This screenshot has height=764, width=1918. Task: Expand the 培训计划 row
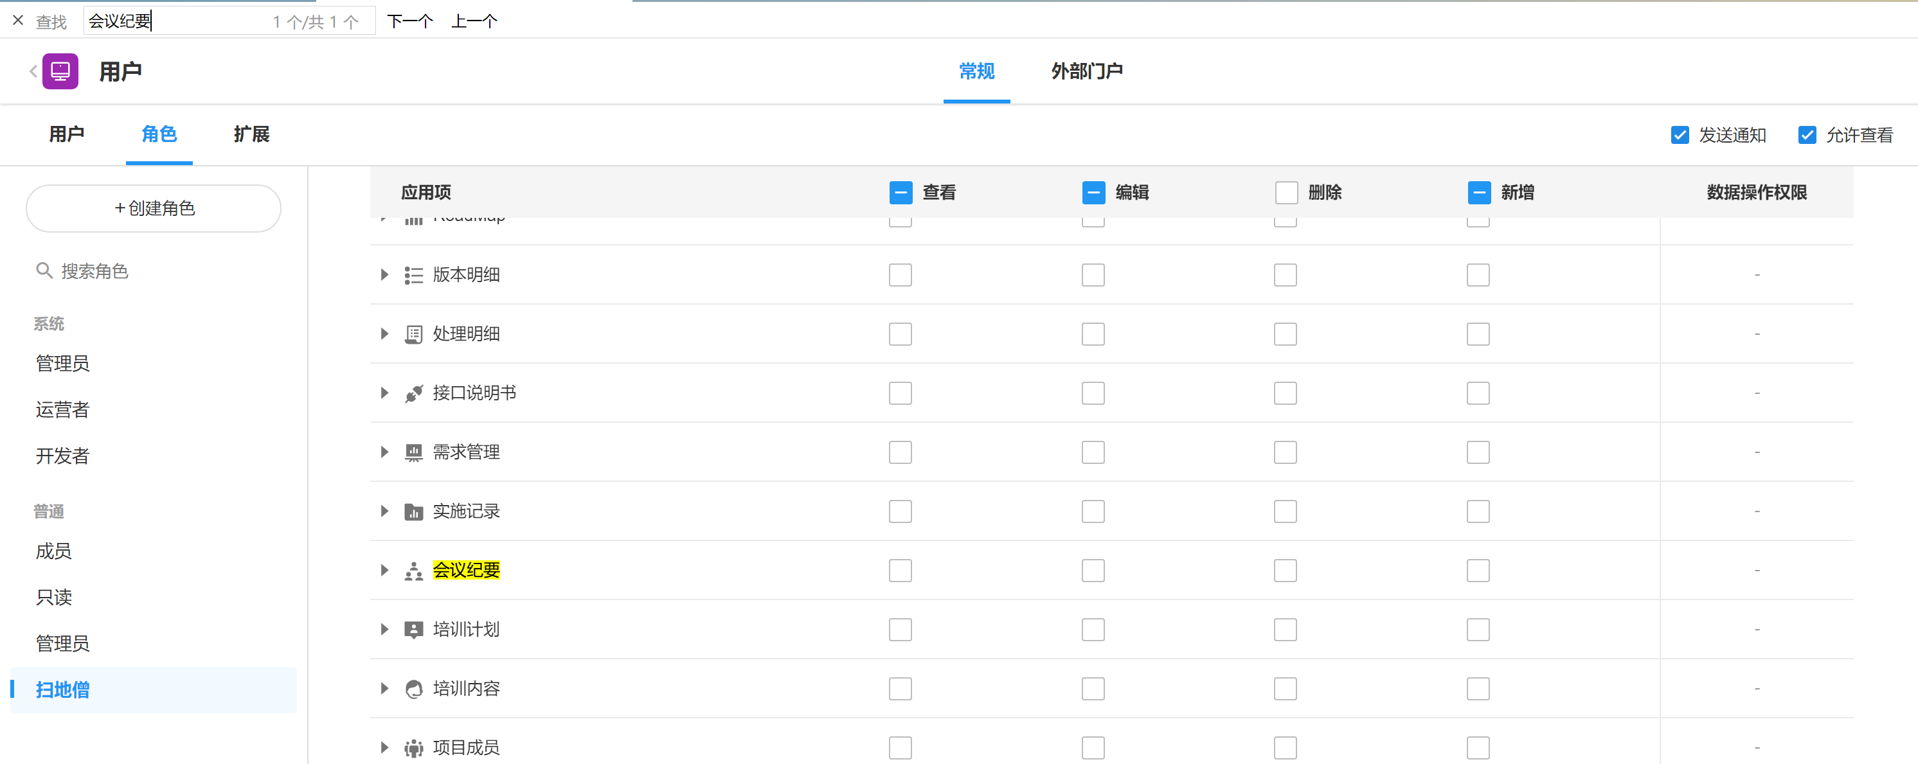pyautogui.click(x=384, y=630)
